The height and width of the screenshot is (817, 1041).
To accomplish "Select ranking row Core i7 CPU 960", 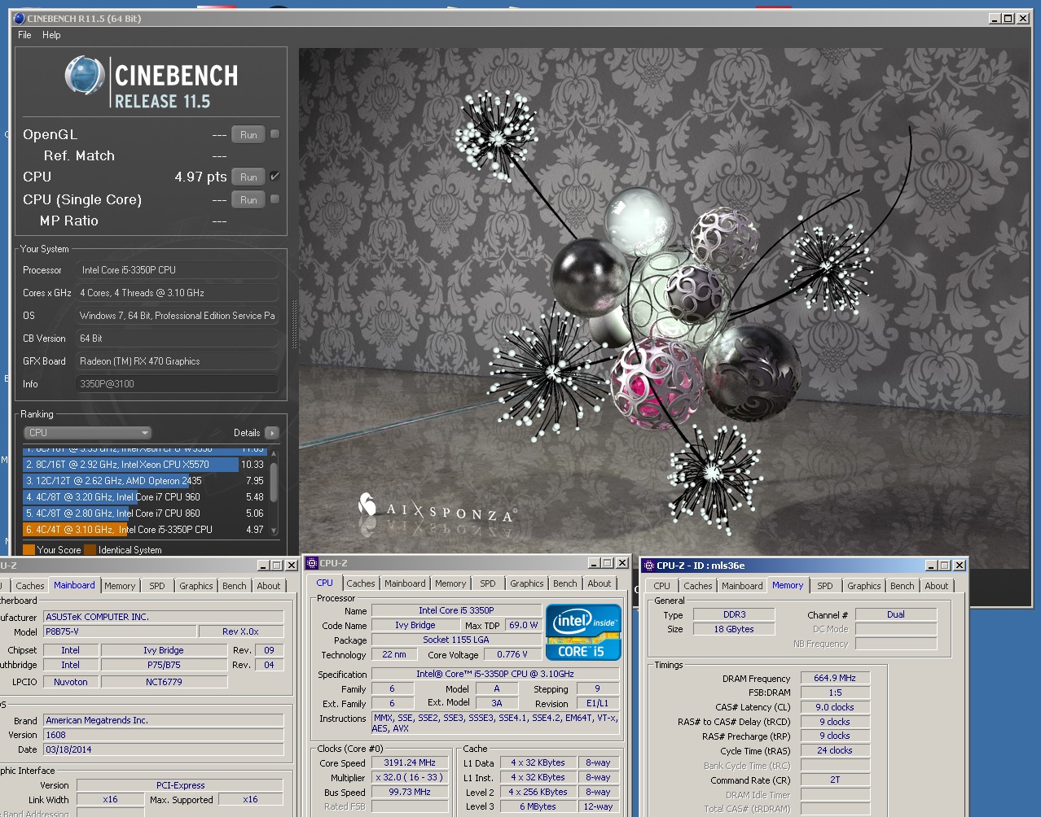I will tap(144, 497).
